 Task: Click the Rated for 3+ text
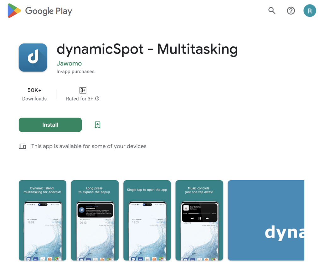coord(79,99)
